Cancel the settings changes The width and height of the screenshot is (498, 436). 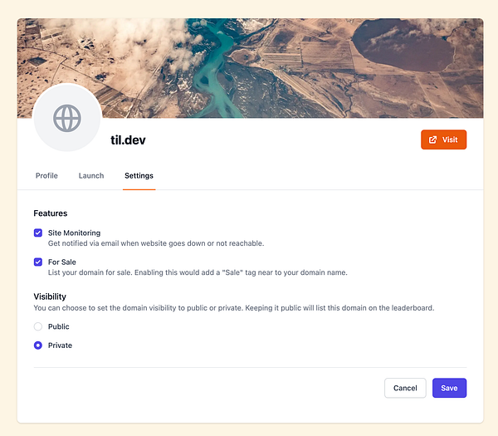(x=405, y=388)
